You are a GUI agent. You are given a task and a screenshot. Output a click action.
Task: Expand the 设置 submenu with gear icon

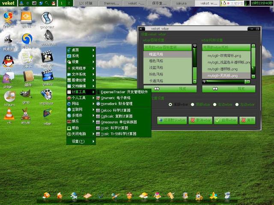[81, 61]
